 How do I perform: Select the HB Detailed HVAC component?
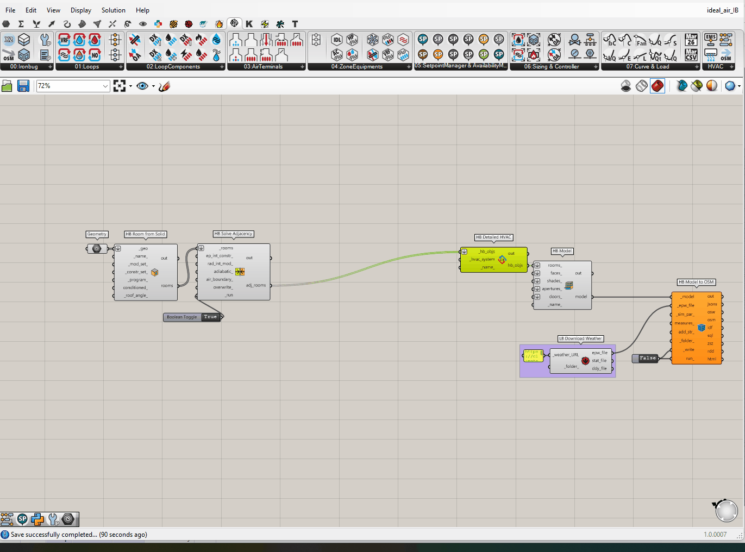[x=493, y=260]
